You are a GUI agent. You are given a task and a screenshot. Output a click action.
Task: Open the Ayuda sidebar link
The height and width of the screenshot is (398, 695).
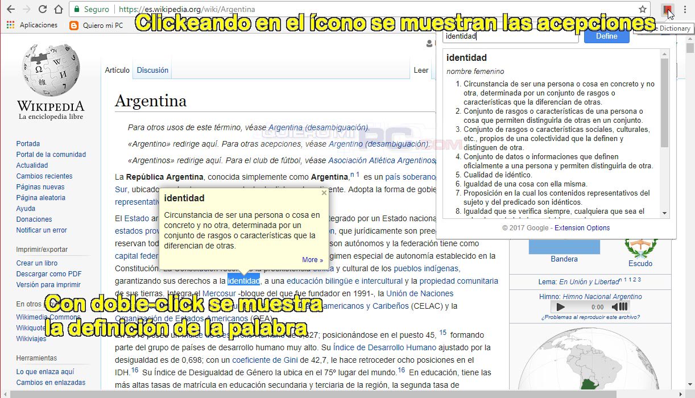26,209
